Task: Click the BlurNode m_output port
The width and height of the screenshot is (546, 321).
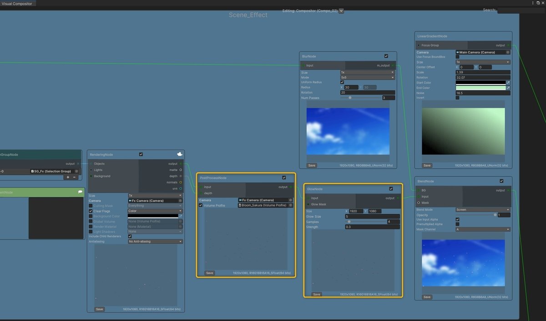Action: pyautogui.click(x=393, y=65)
